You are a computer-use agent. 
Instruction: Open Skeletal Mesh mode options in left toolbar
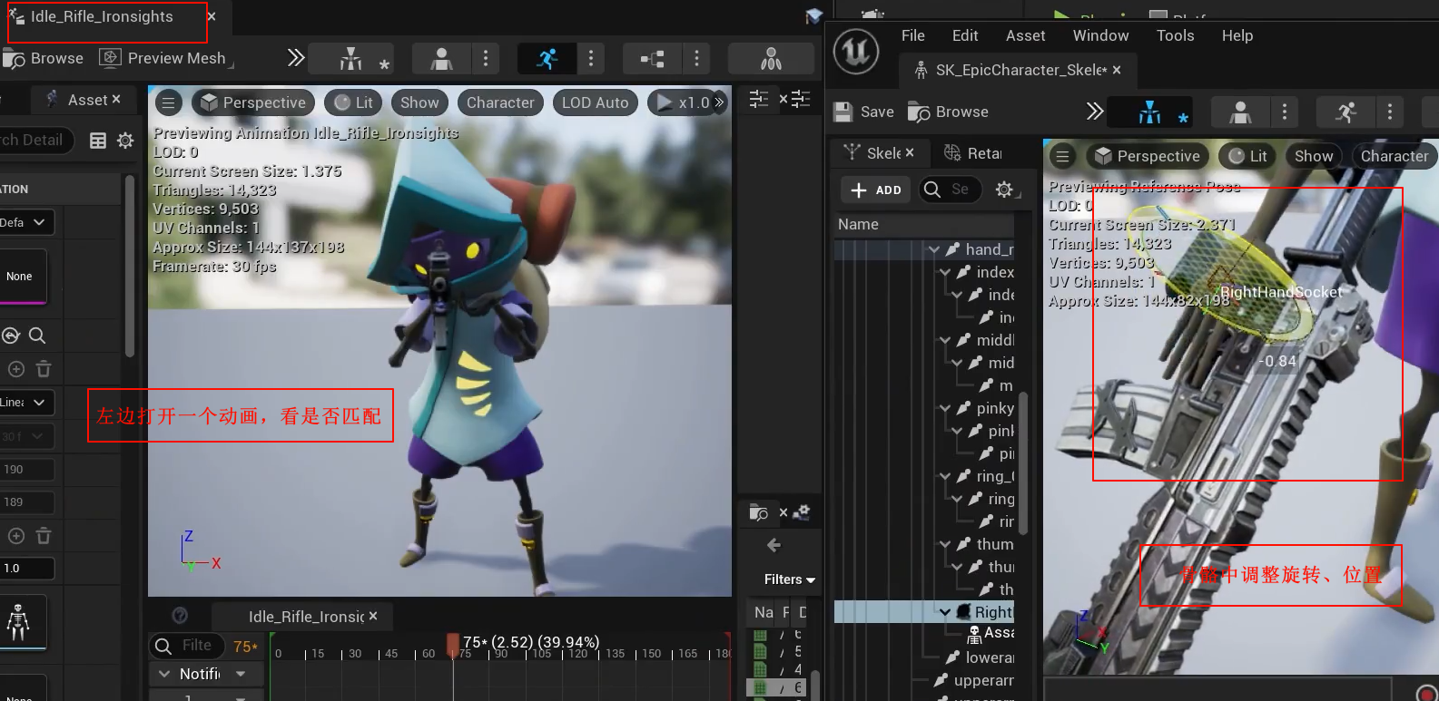[x=486, y=59]
